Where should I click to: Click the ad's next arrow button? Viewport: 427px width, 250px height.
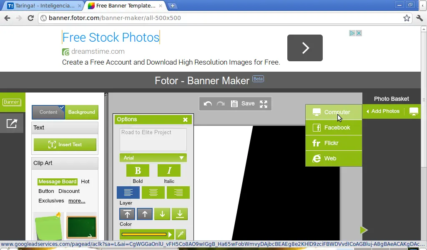pyautogui.click(x=305, y=48)
